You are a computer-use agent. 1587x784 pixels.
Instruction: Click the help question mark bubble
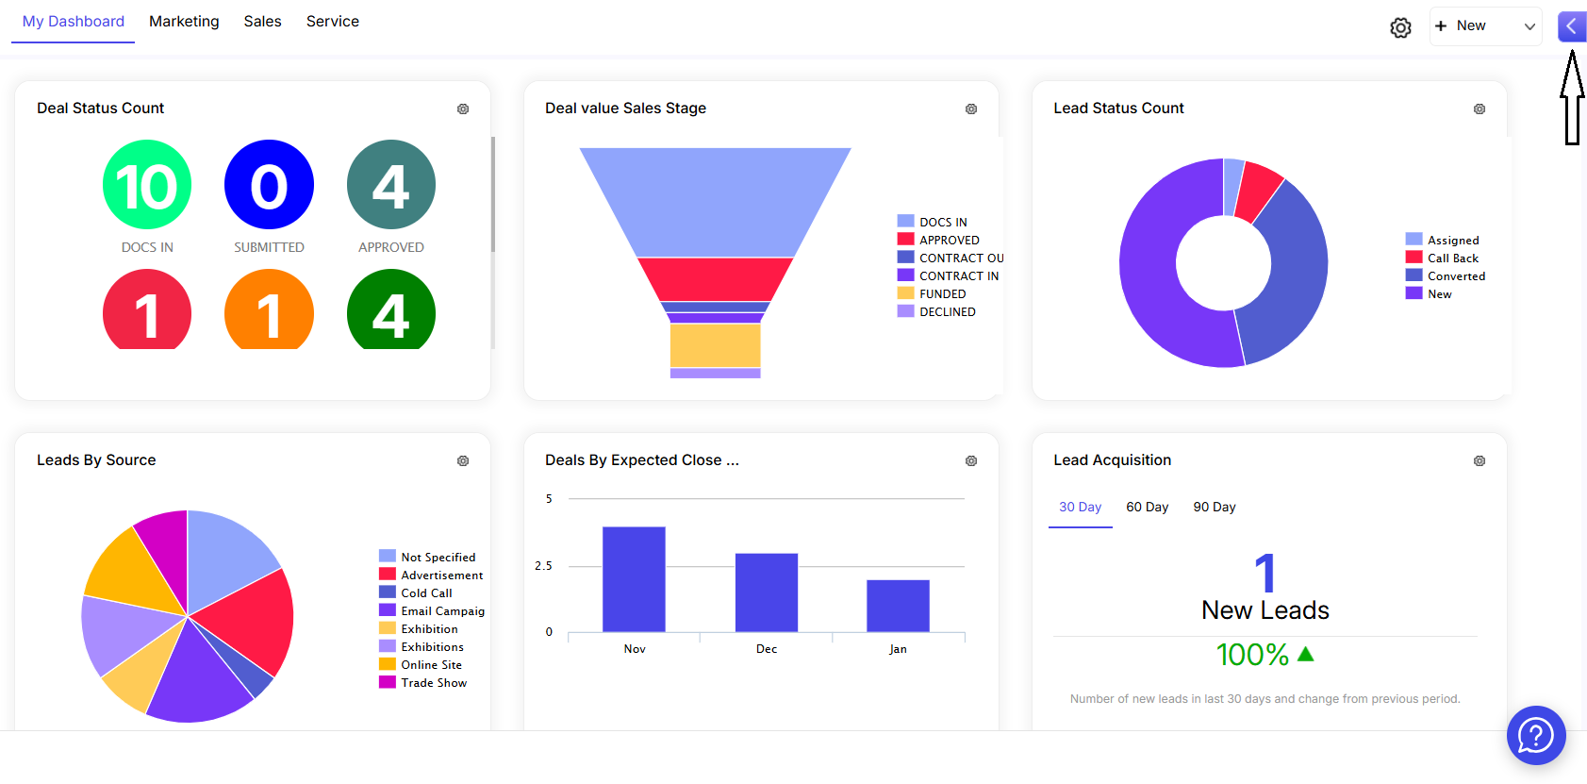[x=1535, y=735]
